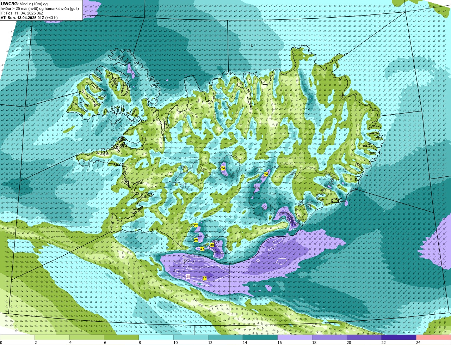Click the legend scale value "0"
Image resolution: width=451 pixels, height=345 pixels.
click(x=1, y=342)
